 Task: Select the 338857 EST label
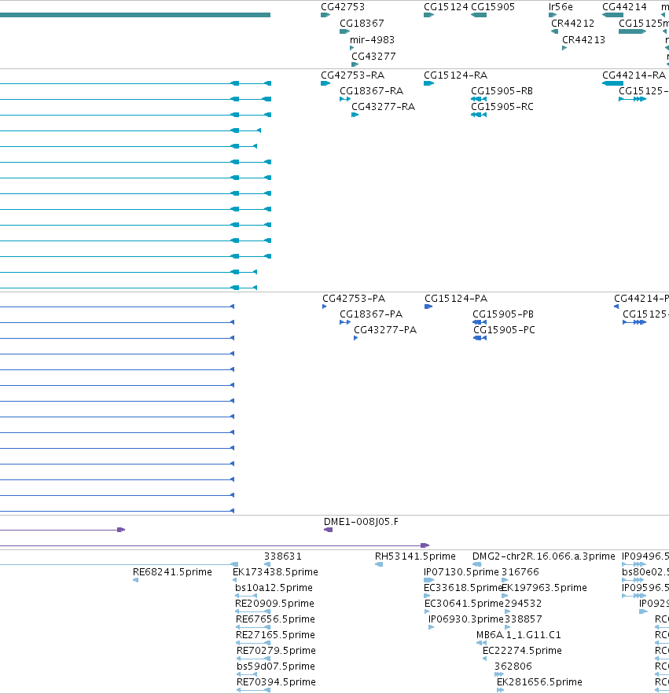[x=524, y=619]
